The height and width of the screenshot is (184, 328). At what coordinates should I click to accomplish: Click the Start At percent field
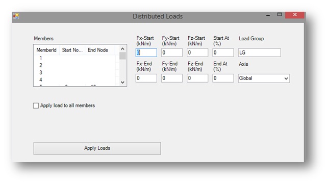223,52
